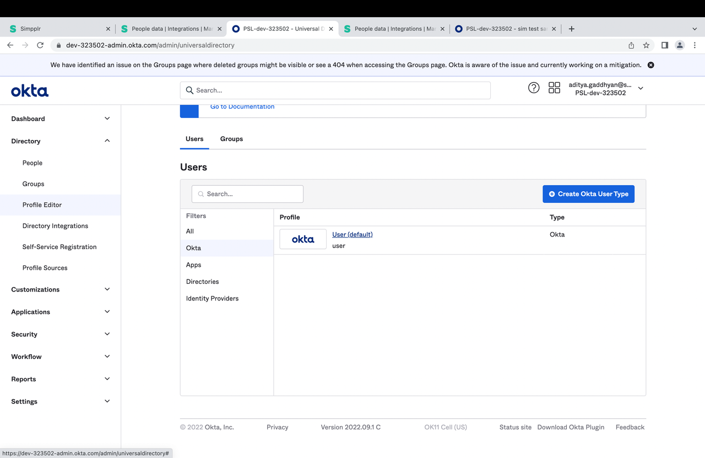Click the browser share icon

tap(631, 45)
